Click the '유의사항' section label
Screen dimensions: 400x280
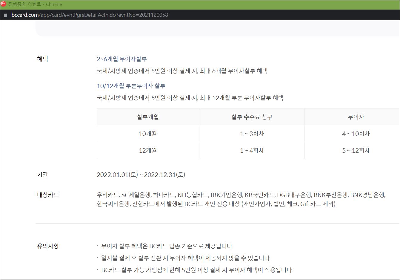[48, 246]
